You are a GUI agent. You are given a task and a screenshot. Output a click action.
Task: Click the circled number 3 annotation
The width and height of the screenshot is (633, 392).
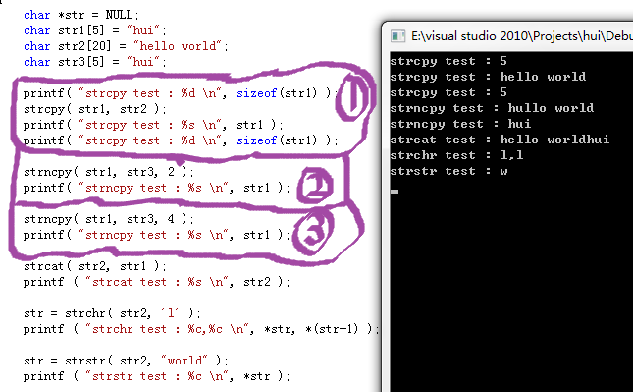[x=314, y=231]
